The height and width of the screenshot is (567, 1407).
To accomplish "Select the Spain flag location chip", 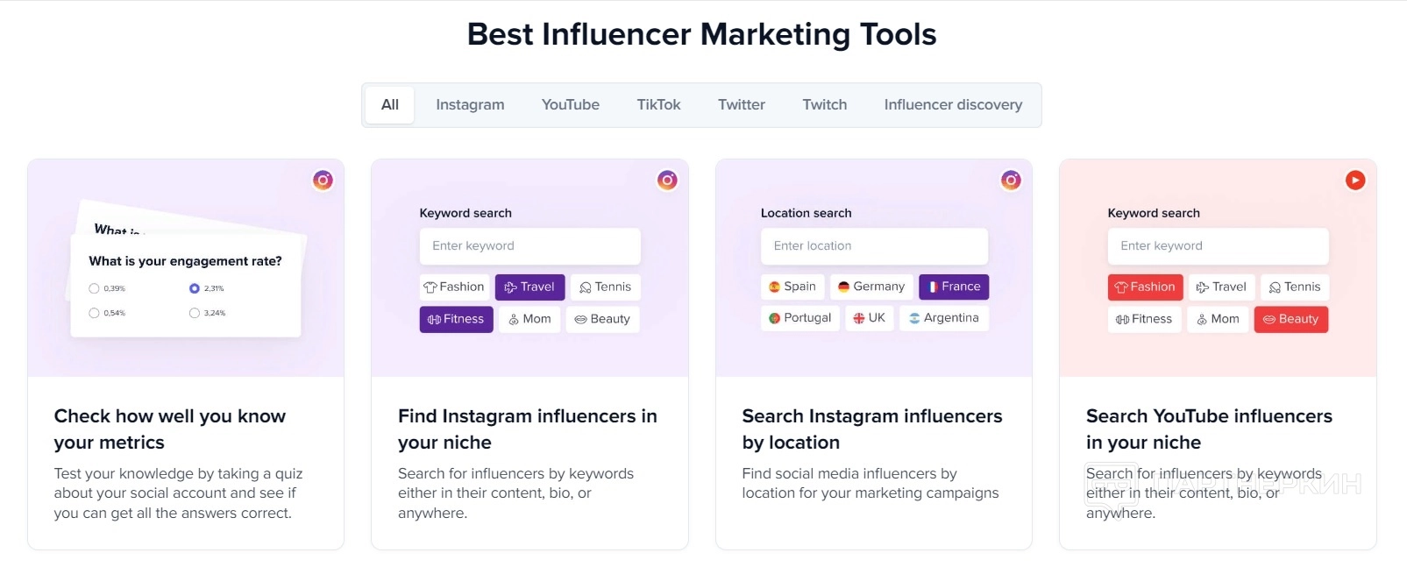I will pos(792,287).
